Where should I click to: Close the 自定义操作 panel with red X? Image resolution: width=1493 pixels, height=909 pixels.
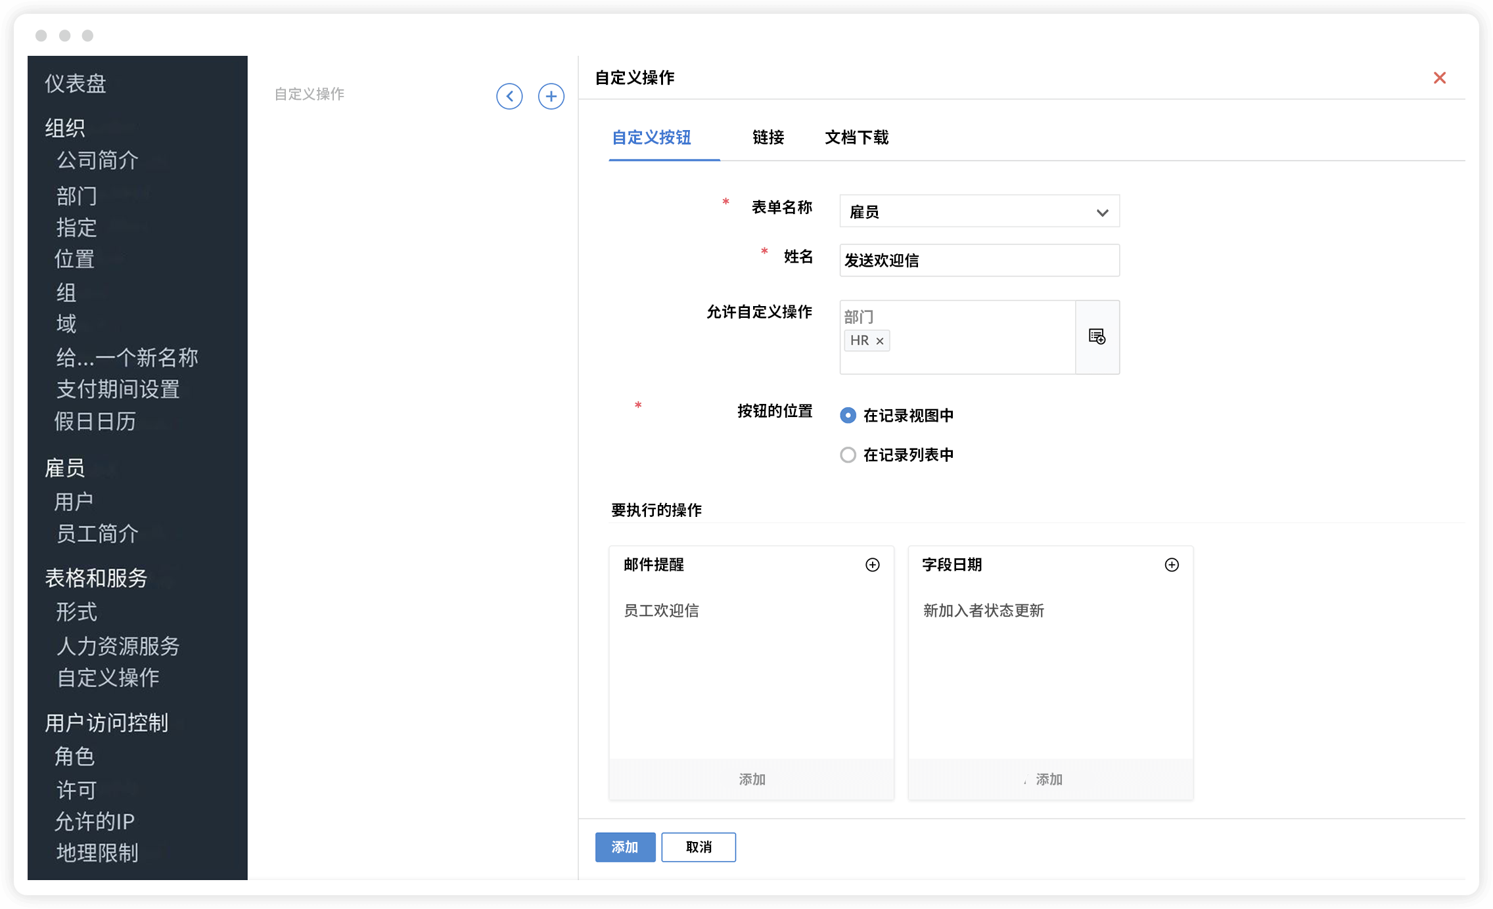pos(1439,78)
